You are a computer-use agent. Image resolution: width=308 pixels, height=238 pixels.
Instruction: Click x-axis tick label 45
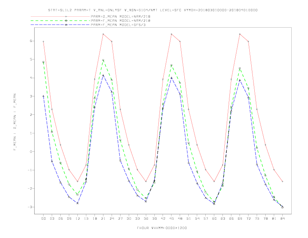[171, 219]
